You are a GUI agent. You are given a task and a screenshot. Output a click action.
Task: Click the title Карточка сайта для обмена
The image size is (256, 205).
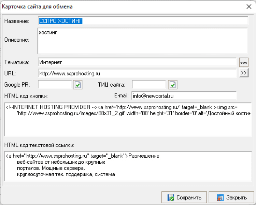[x=37, y=7]
